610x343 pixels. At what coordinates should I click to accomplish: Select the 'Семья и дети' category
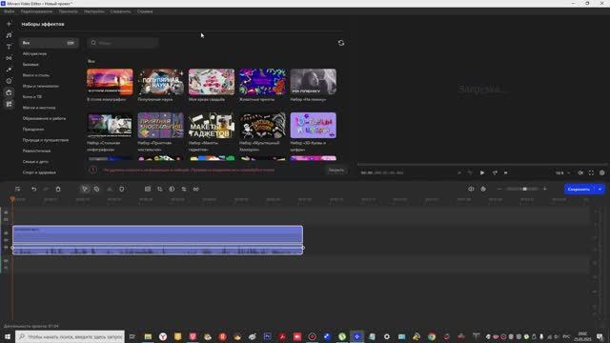tap(35, 161)
